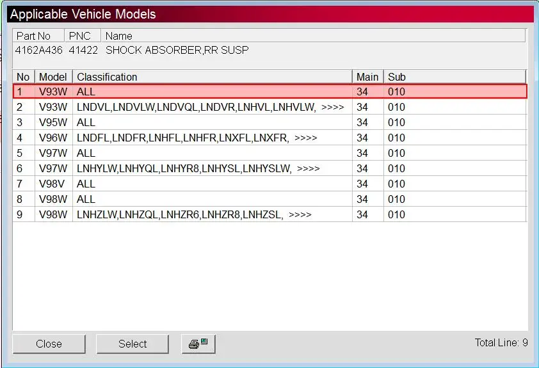Select row 5, V97W ALL
The height and width of the screenshot is (368, 539).
click(x=270, y=153)
